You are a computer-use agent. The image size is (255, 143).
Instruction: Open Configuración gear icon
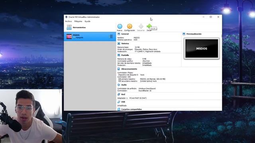tap(129, 26)
